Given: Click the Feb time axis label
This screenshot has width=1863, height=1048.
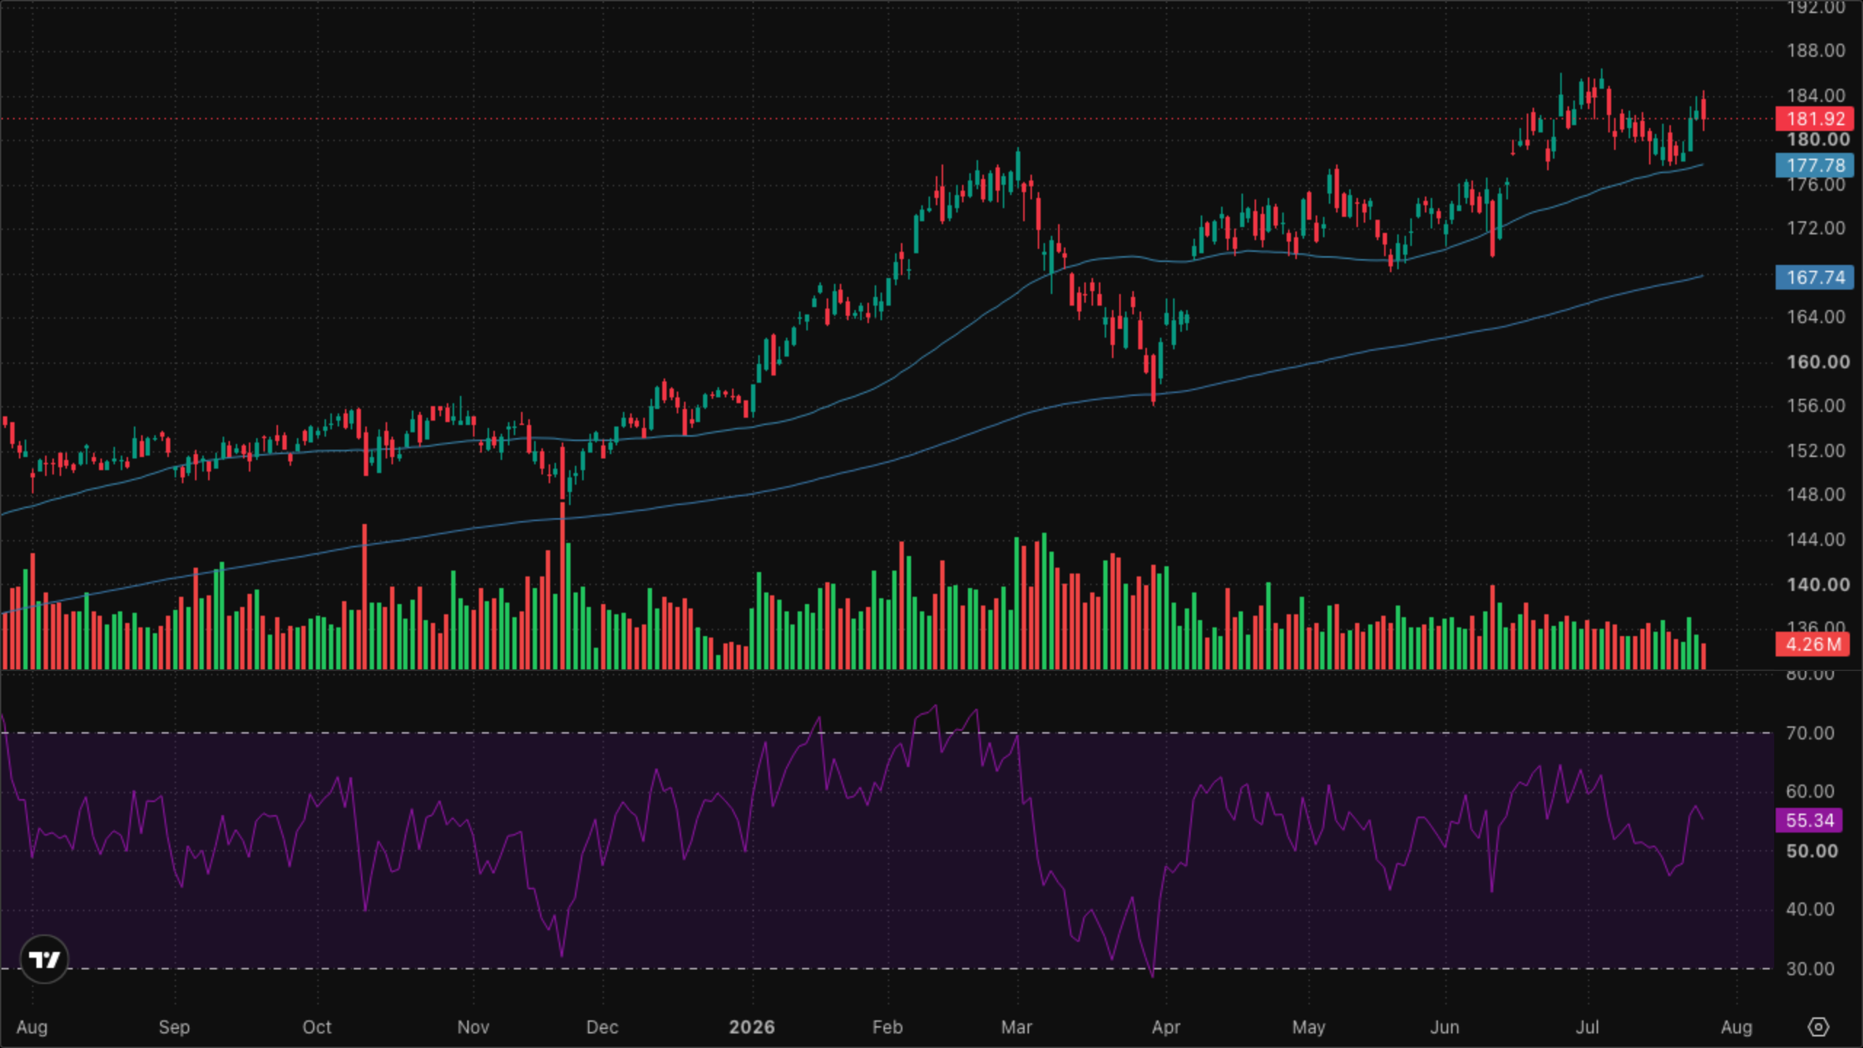Looking at the screenshot, I should click(x=887, y=1027).
